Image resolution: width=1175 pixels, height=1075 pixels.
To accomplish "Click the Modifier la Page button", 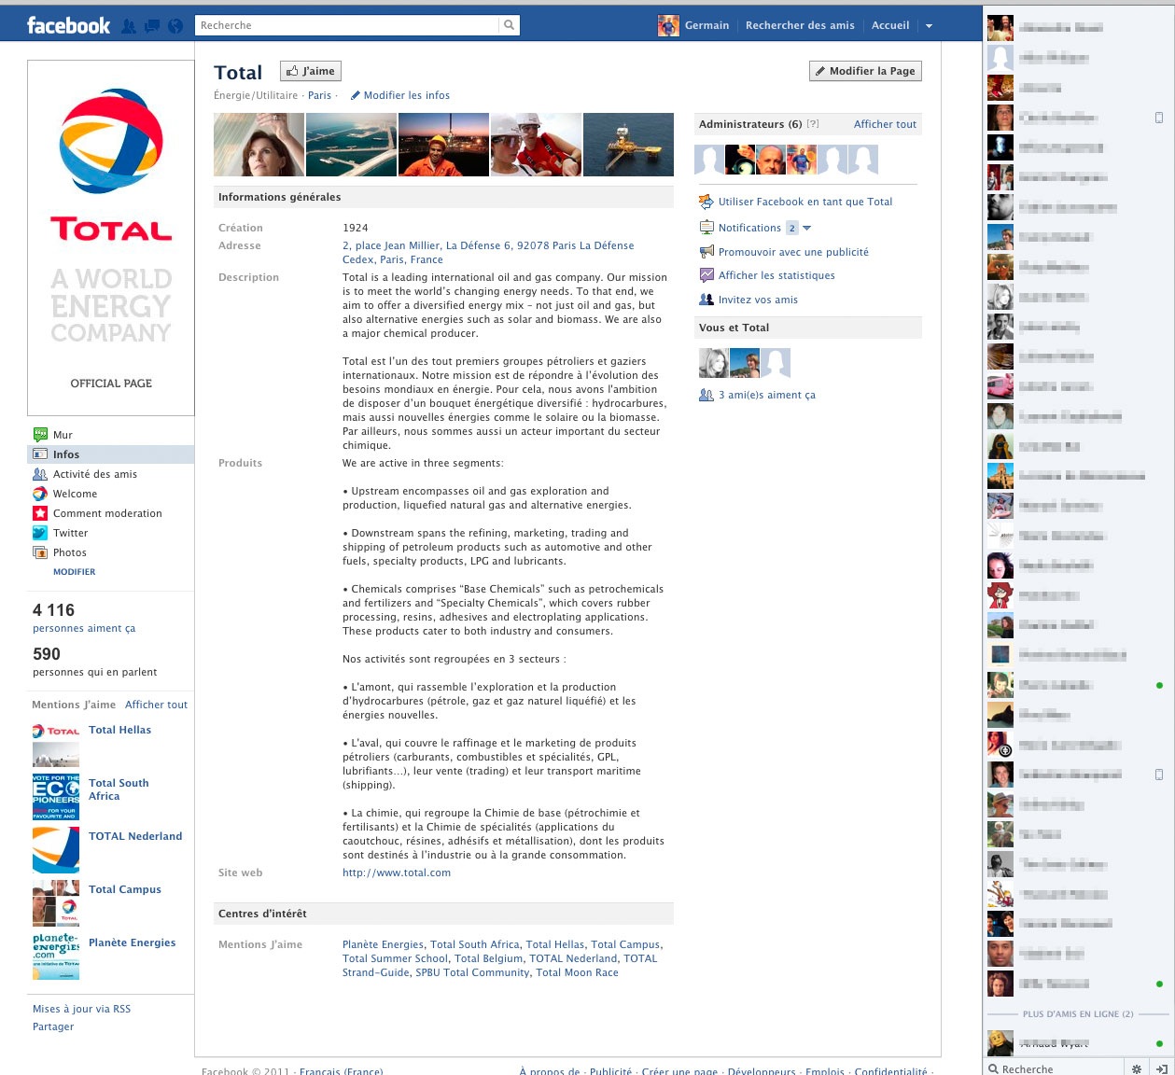I will (865, 71).
